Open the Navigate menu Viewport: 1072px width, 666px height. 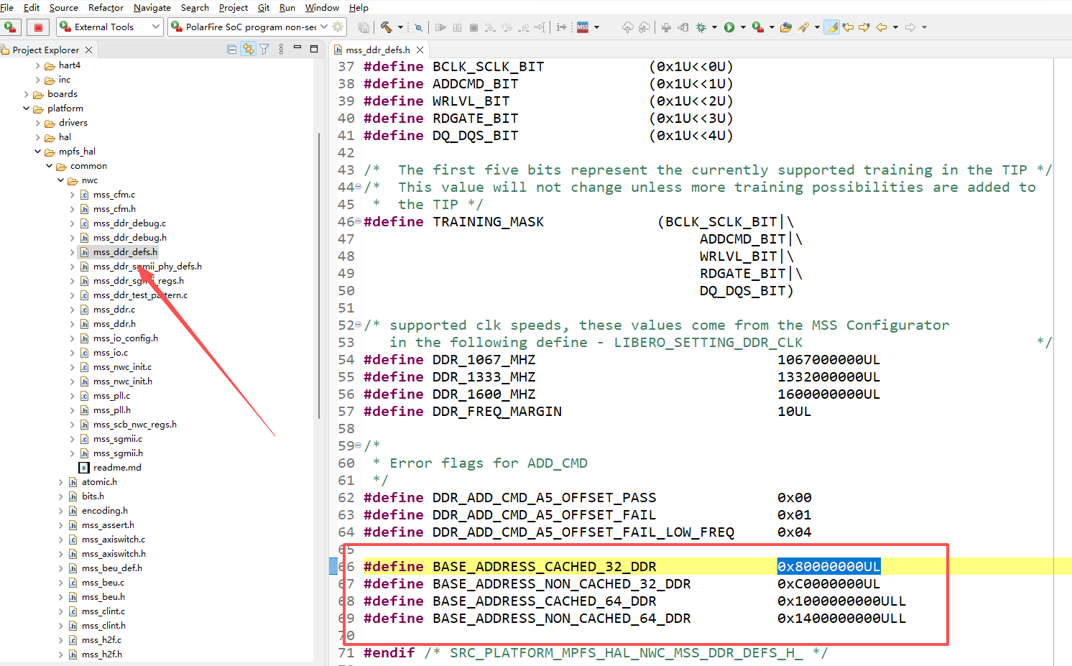pyautogui.click(x=152, y=7)
